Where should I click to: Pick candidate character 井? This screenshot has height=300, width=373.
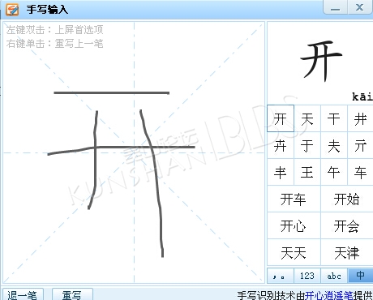coord(360,118)
